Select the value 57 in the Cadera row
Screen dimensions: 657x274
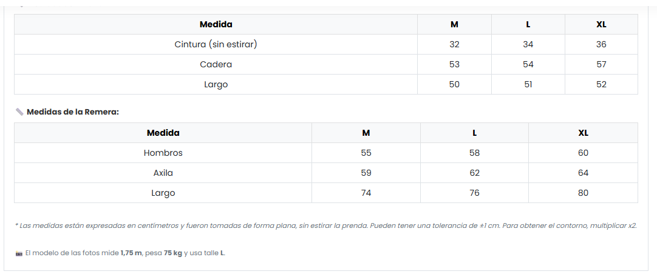(601, 64)
